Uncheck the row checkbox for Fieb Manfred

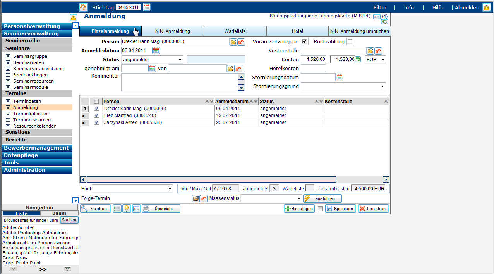96,115
